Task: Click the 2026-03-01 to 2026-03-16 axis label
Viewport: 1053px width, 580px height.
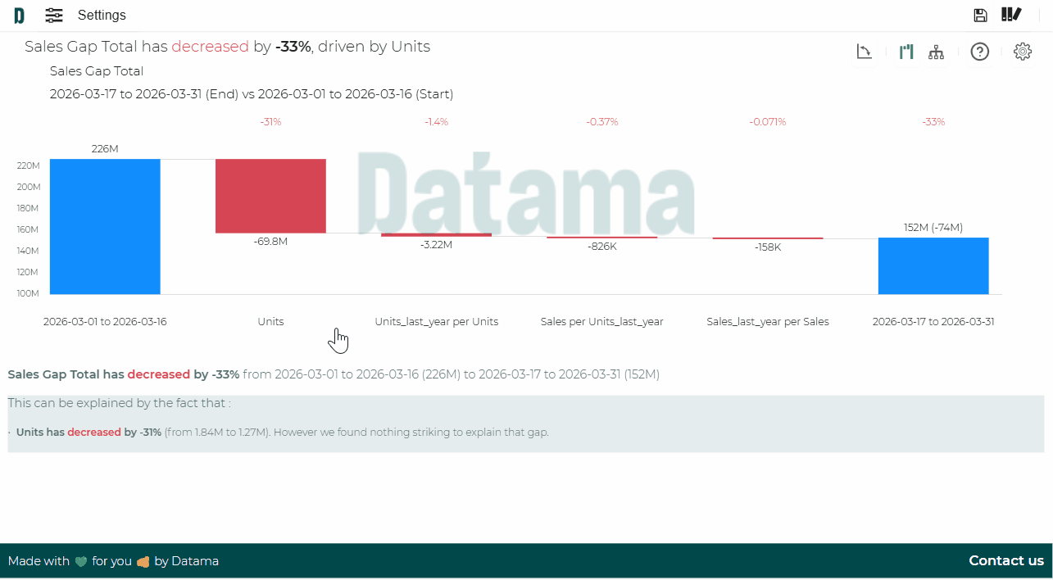Action: point(105,322)
